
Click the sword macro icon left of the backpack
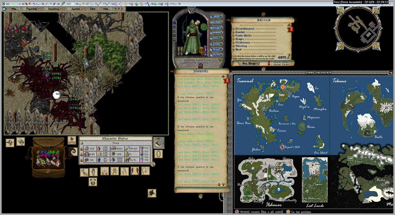pos(10,143)
